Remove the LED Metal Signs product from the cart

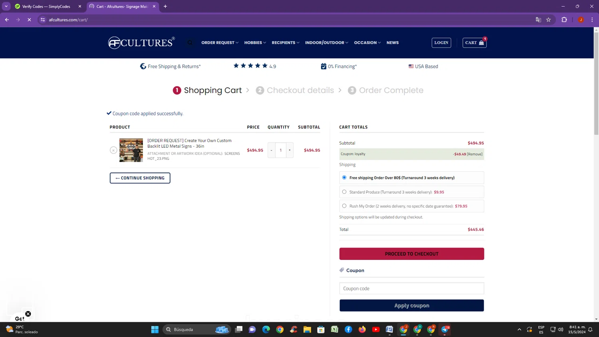coord(113,150)
